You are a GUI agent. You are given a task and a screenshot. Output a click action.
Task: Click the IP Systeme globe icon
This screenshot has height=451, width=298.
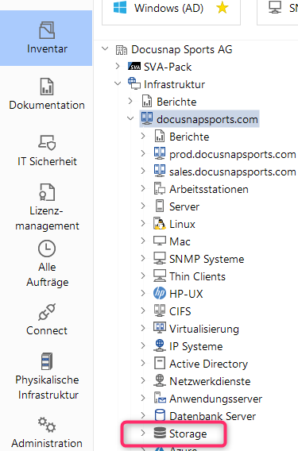160,345
